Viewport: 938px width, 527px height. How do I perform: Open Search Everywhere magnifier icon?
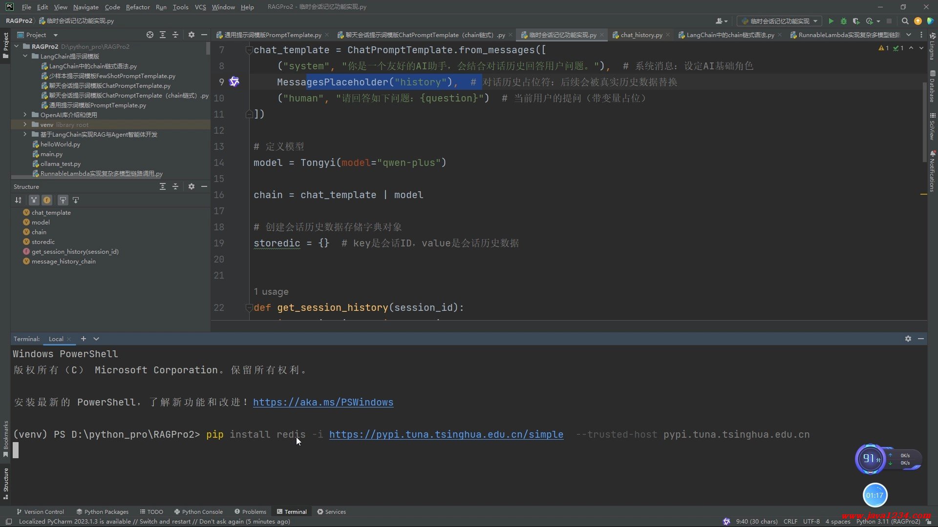(x=905, y=21)
